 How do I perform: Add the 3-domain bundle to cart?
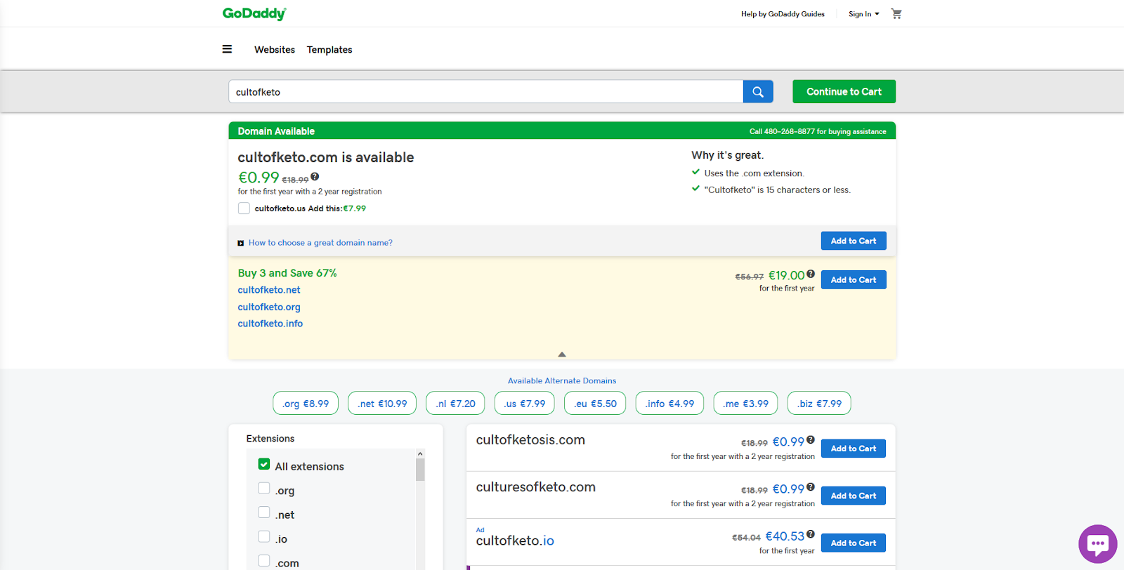pyautogui.click(x=854, y=279)
